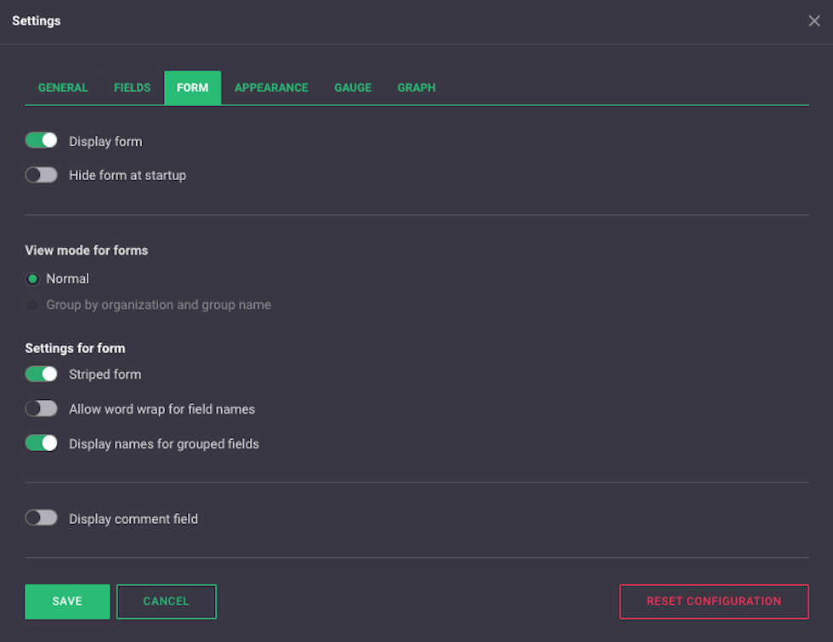Enable Hide form at startup
The image size is (833, 642).
[x=42, y=175]
